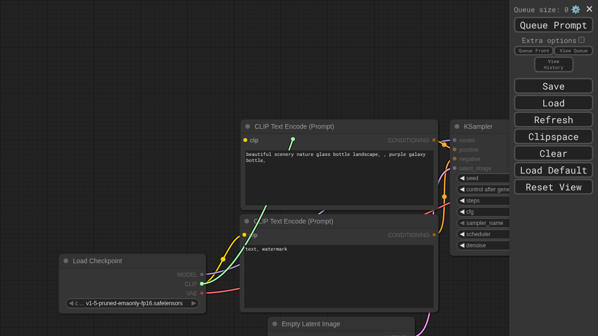The image size is (598, 336).
Task: Close the queue panel with X
Action: (x=589, y=9)
